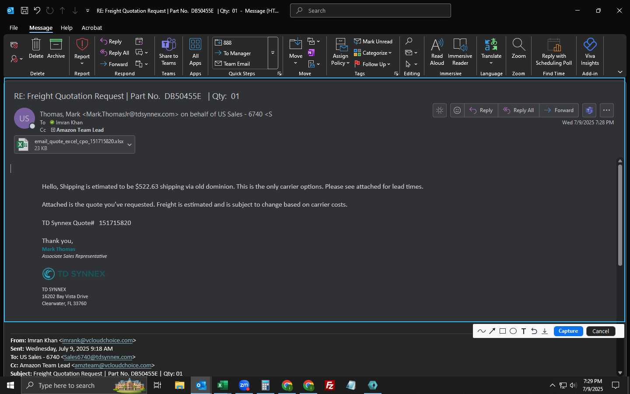Image resolution: width=630 pixels, height=394 pixels.
Task: Open the Follow Up dropdown
Action: click(x=372, y=64)
